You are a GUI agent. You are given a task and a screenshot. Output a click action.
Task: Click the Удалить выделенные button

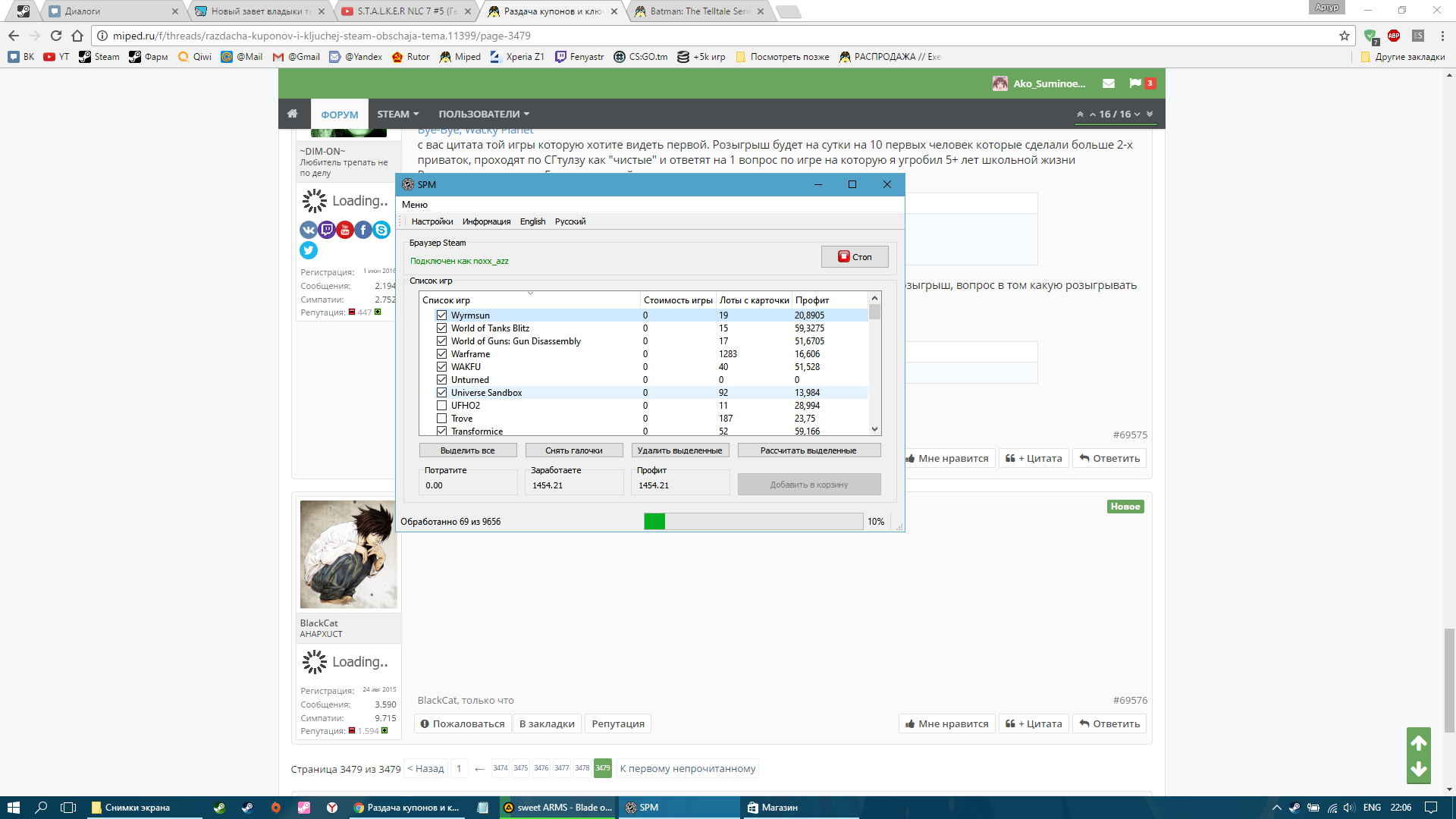(680, 450)
